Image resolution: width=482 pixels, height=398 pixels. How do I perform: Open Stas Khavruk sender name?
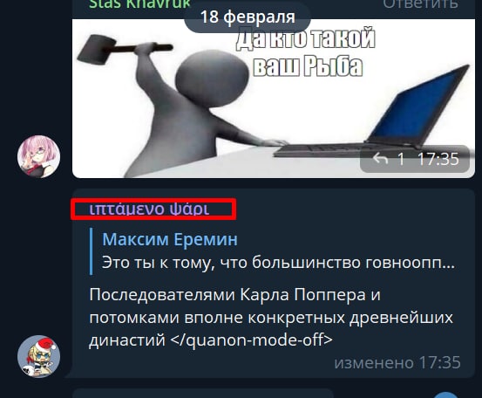[139, 4]
